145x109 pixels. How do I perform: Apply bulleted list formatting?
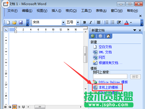pos(113,22)
